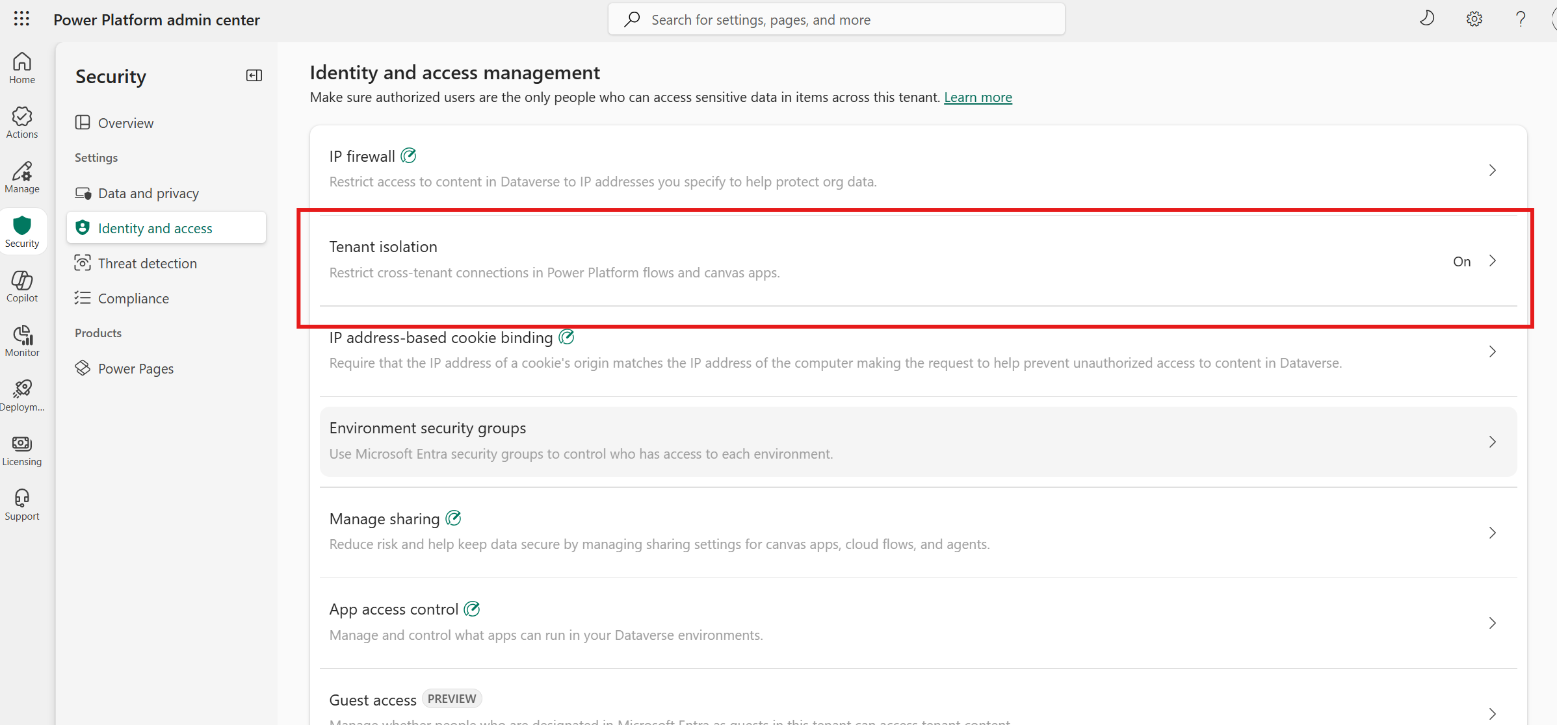
Task: Open the Home icon in left navigation
Action: 21,67
